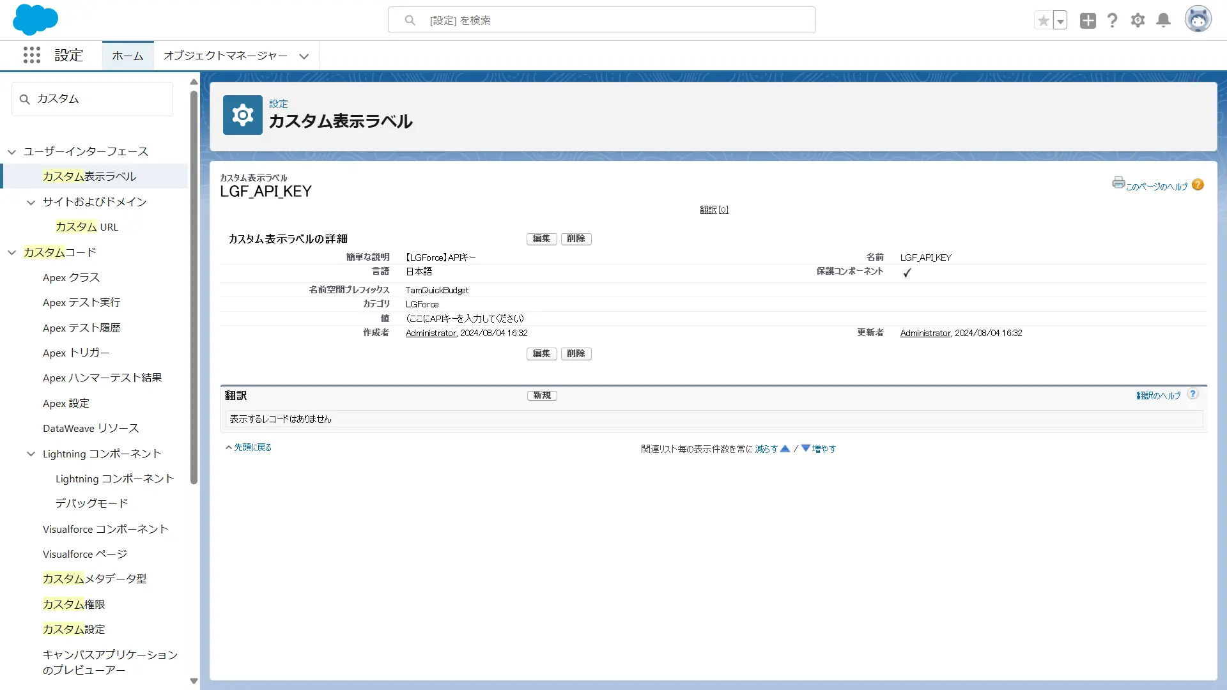Click the 先頭に戻る link
1227x690 pixels.
(252, 447)
